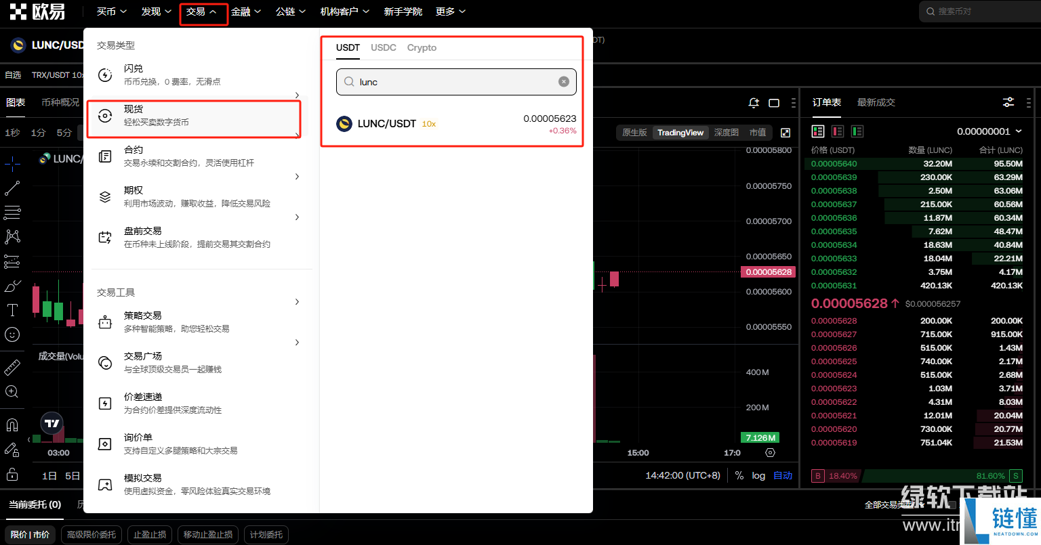
Task: Switch chart to 深度图 depth view
Action: click(x=727, y=133)
